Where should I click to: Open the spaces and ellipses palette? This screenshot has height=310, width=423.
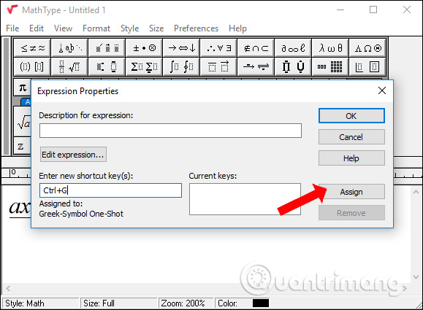click(x=69, y=48)
